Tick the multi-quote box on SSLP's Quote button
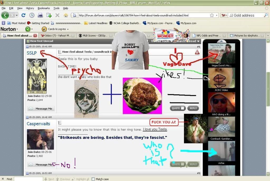This screenshot has width=270, height=181. coord(182,108)
